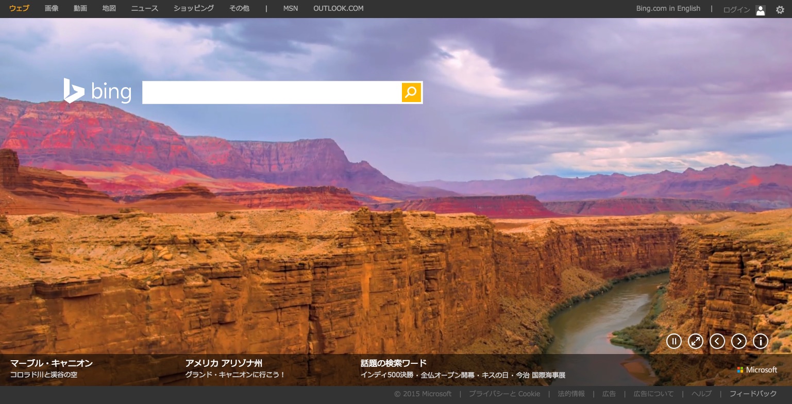Image resolution: width=792 pixels, height=404 pixels.
Task: Go to next background image
Action: coord(739,341)
